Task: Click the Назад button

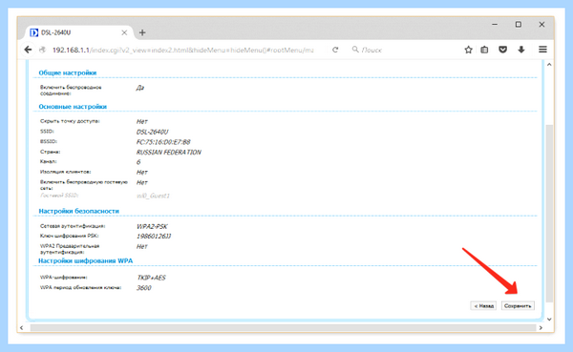Action: [483, 306]
